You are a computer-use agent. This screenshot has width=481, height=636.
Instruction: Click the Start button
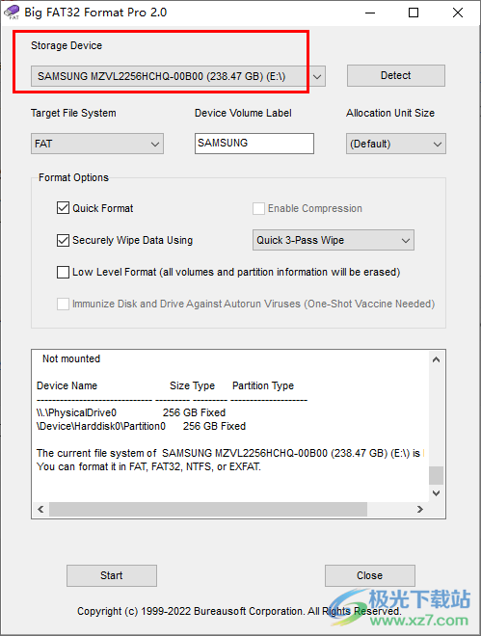tap(112, 575)
